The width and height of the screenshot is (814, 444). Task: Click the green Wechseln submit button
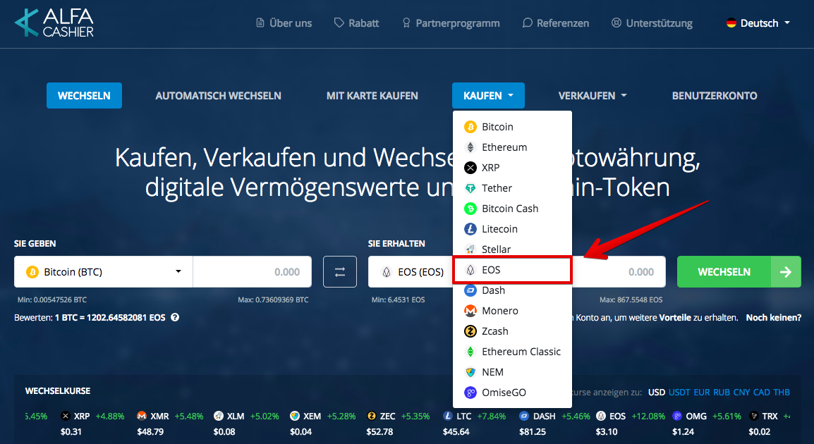(x=739, y=272)
